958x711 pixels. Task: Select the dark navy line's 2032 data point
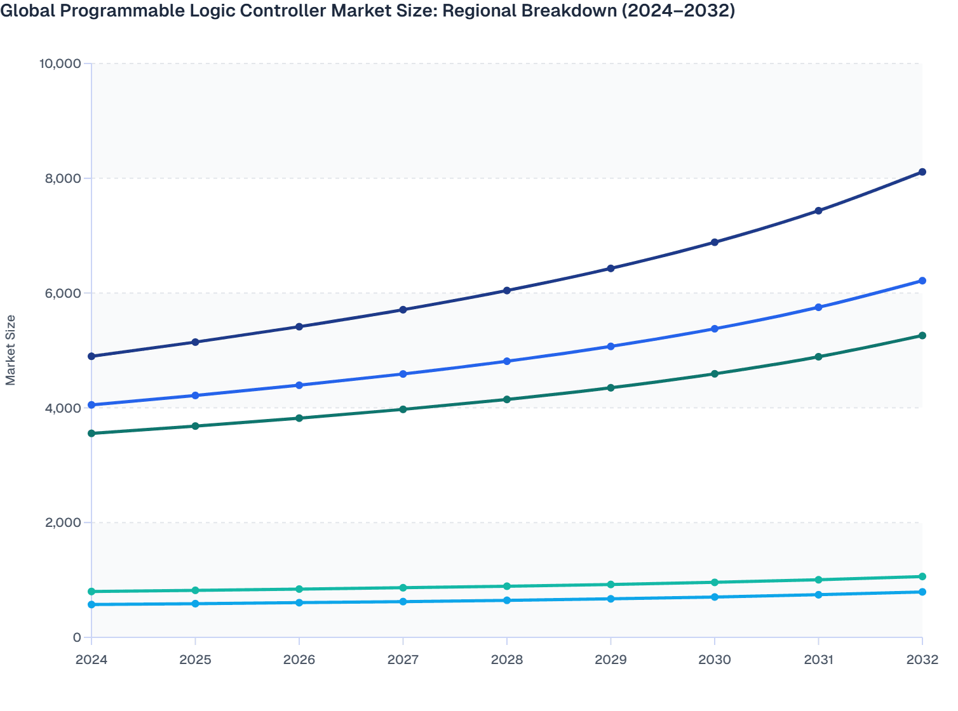click(x=922, y=171)
